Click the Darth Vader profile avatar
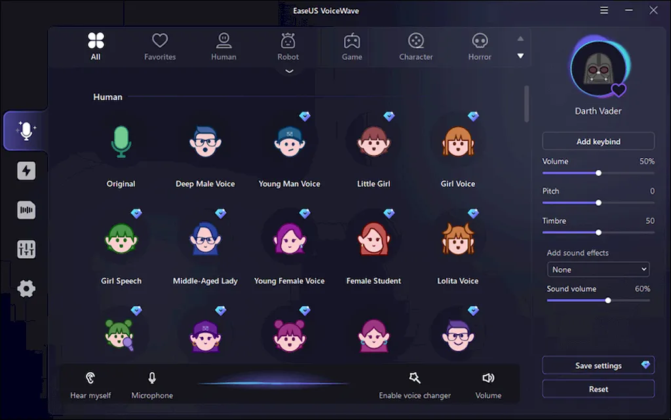Screen dimensions: 671x420 [x=598, y=69]
